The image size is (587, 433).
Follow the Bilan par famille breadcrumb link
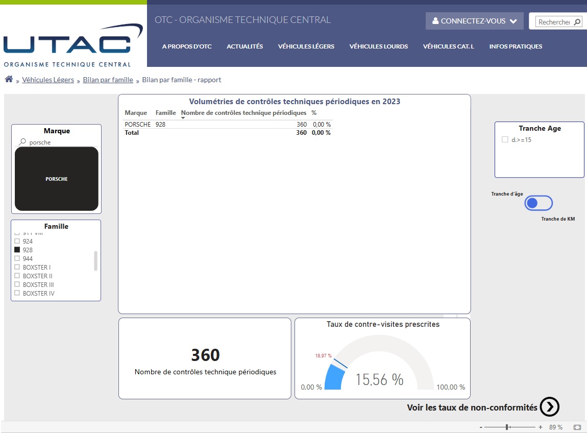click(x=108, y=80)
